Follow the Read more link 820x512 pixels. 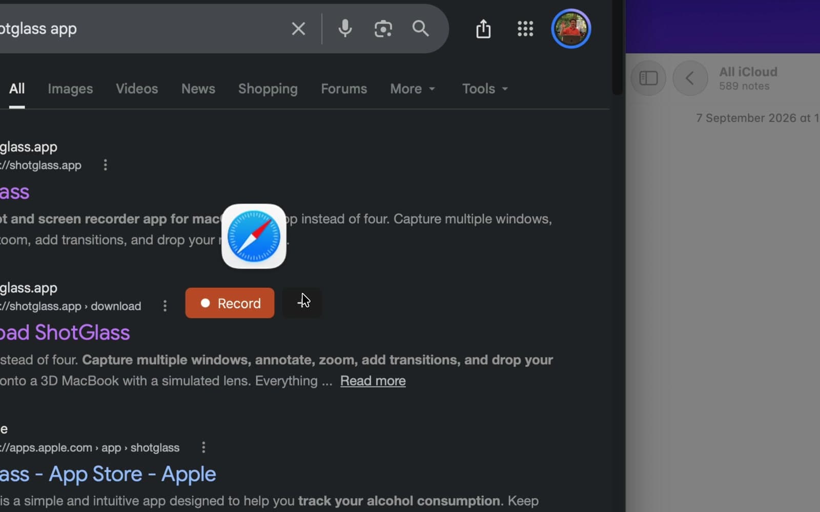point(373,381)
